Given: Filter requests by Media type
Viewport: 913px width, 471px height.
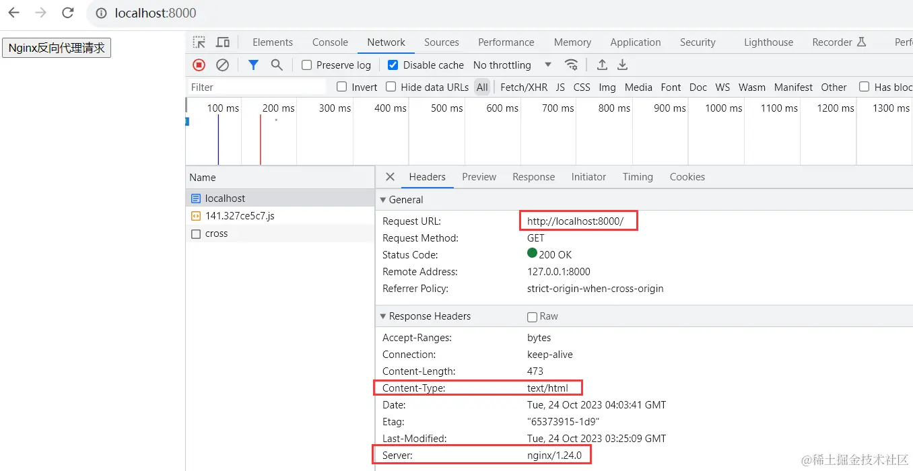Looking at the screenshot, I should coord(638,87).
